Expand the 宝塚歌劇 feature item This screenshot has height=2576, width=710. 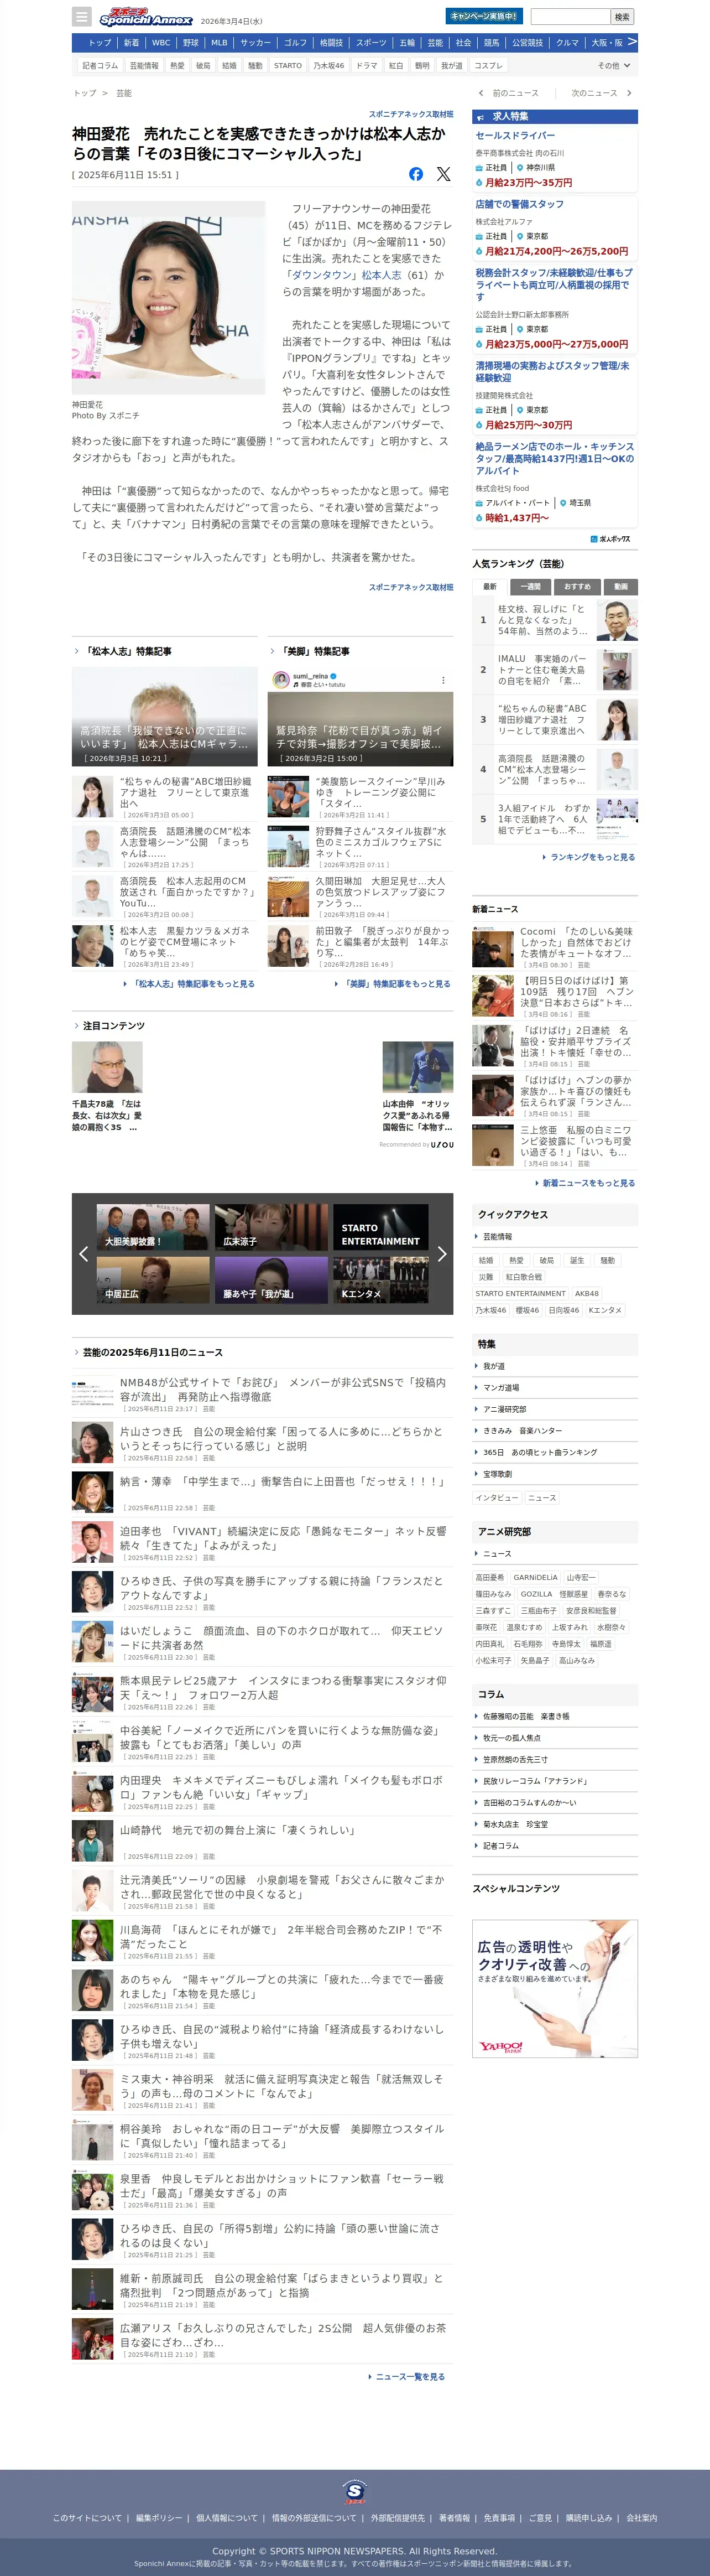click(555, 1474)
